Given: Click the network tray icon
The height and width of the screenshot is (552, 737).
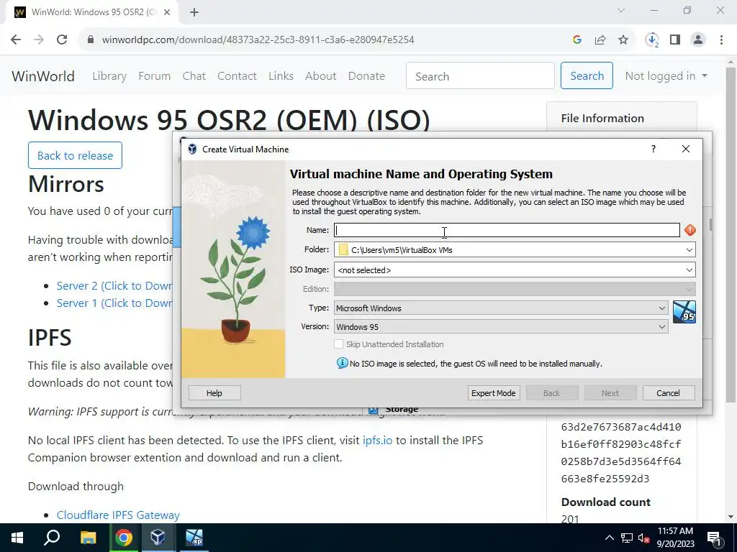Looking at the screenshot, I should tap(627, 538).
